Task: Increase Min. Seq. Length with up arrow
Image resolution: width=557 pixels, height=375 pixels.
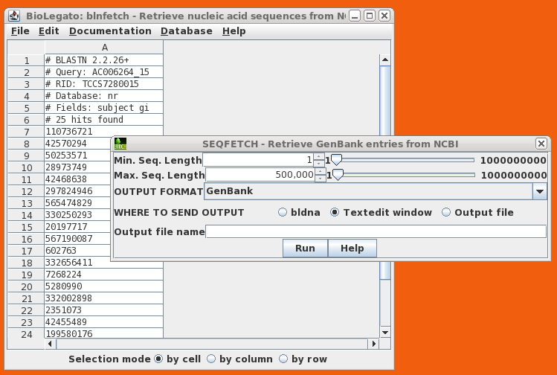Action: point(319,157)
